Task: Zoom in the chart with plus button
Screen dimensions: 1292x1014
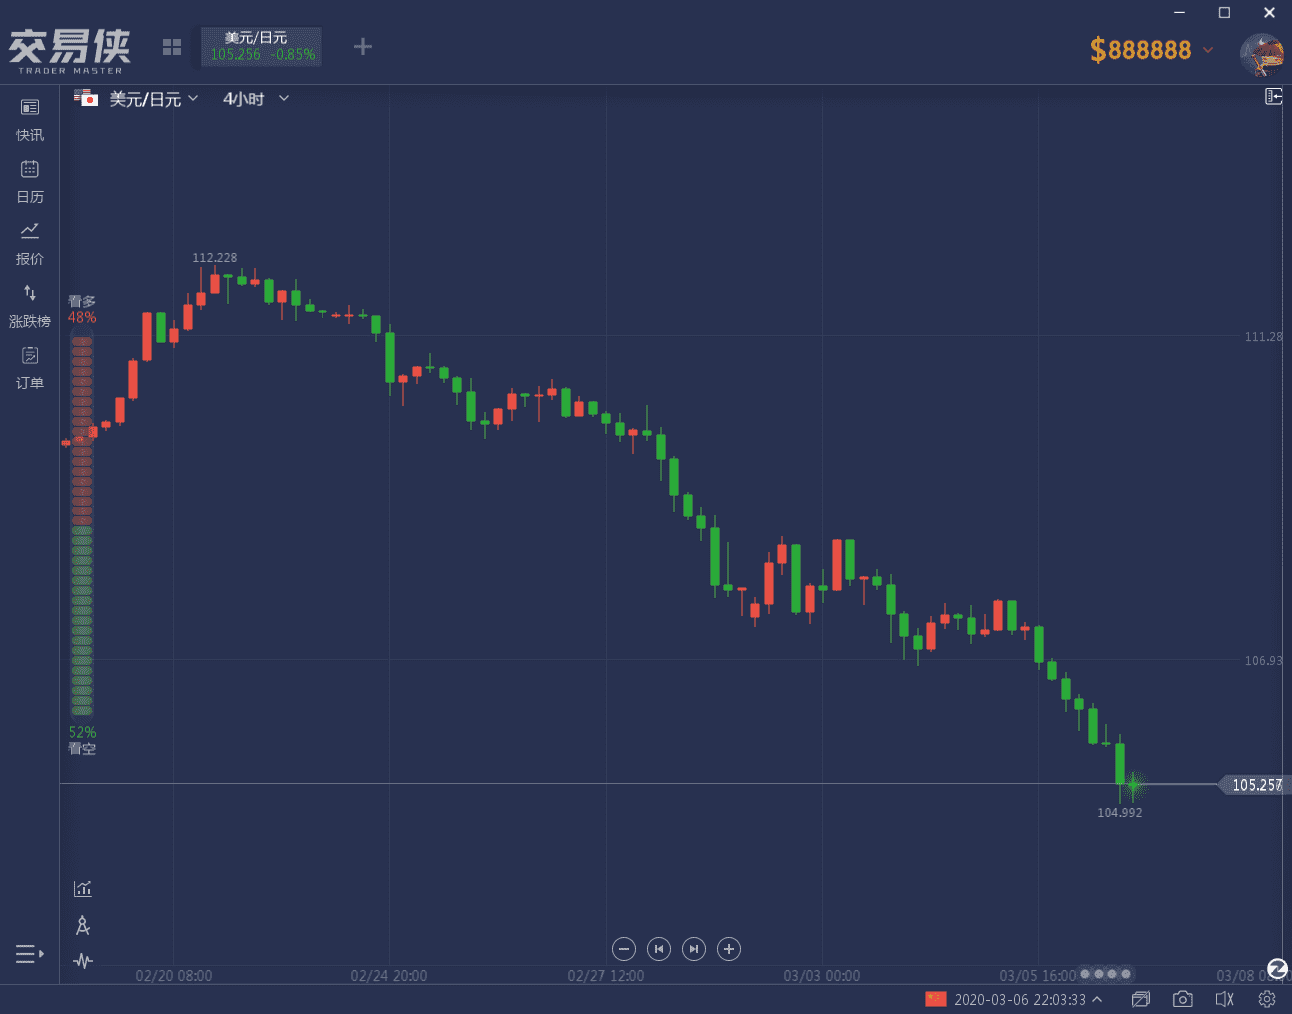Action: [729, 949]
